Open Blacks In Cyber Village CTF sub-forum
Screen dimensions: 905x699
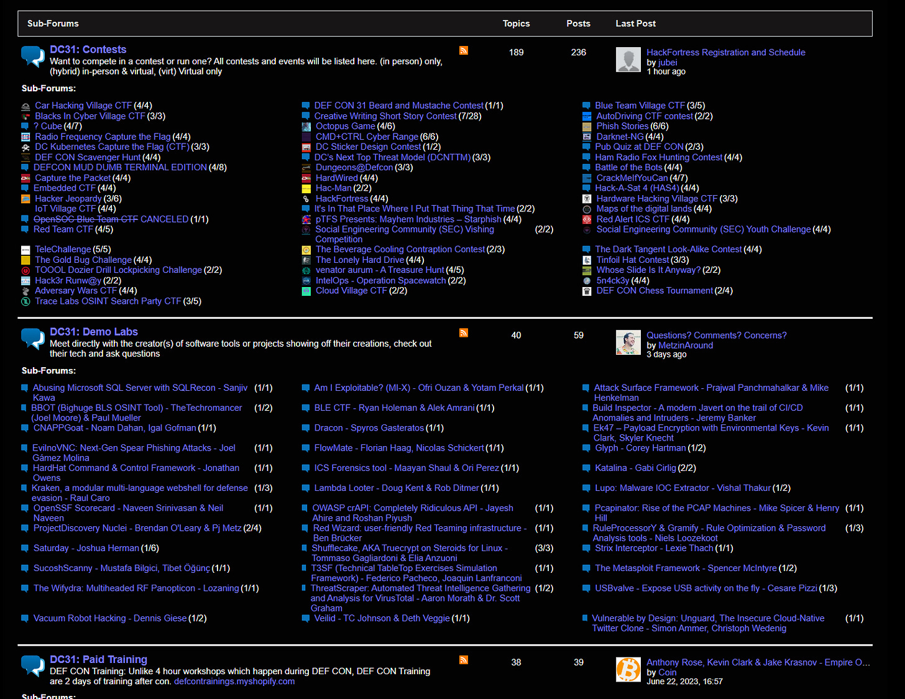tap(90, 116)
